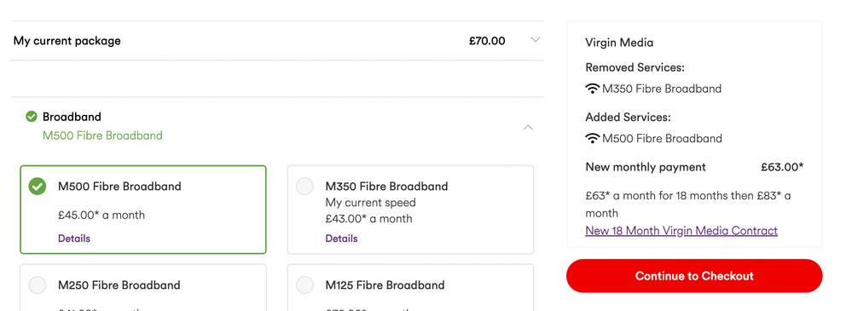This screenshot has width=852, height=311.
Task: Click the Broadband section heading
Action: pos(72,117)
